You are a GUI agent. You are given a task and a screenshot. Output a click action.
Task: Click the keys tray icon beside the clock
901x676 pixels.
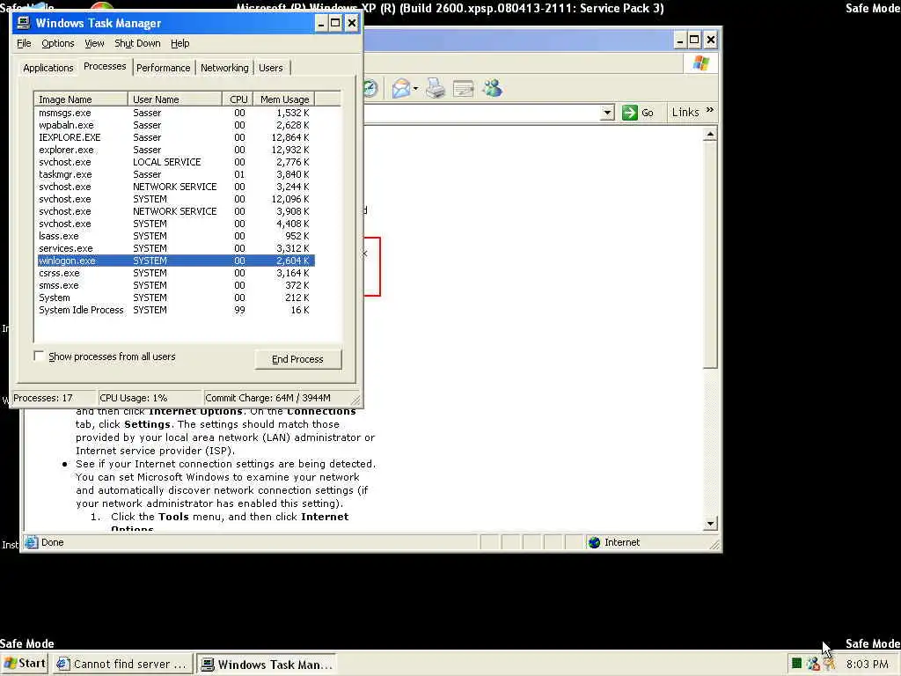[x=829, y=664]
